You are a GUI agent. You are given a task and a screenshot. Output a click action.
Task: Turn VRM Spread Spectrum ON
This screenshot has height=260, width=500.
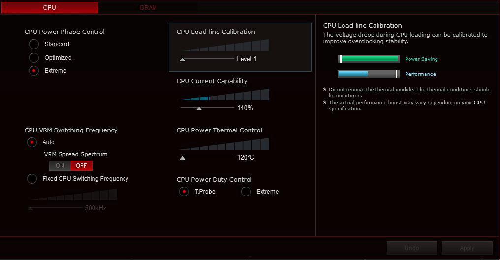click(60, 166)
